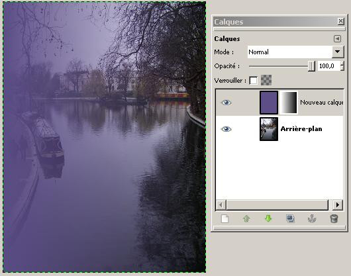Enable the Verrouiller checkbox
The height and width of the screenshot is (276, 351).
(x=254, y=80)
